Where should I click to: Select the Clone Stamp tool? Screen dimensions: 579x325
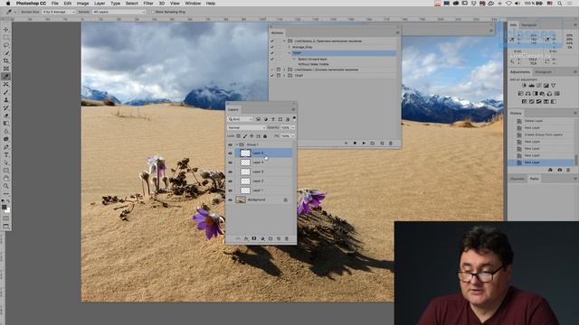pyautogui.click(x=6, y=100)
